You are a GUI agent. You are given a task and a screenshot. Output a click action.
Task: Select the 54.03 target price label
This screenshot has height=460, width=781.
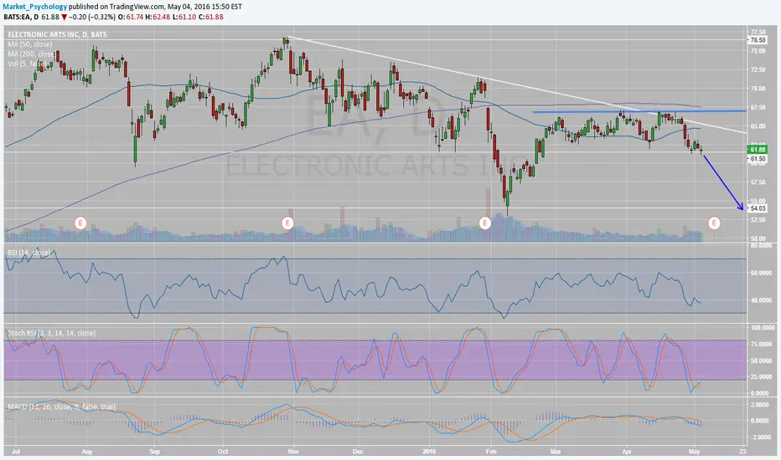757,208
